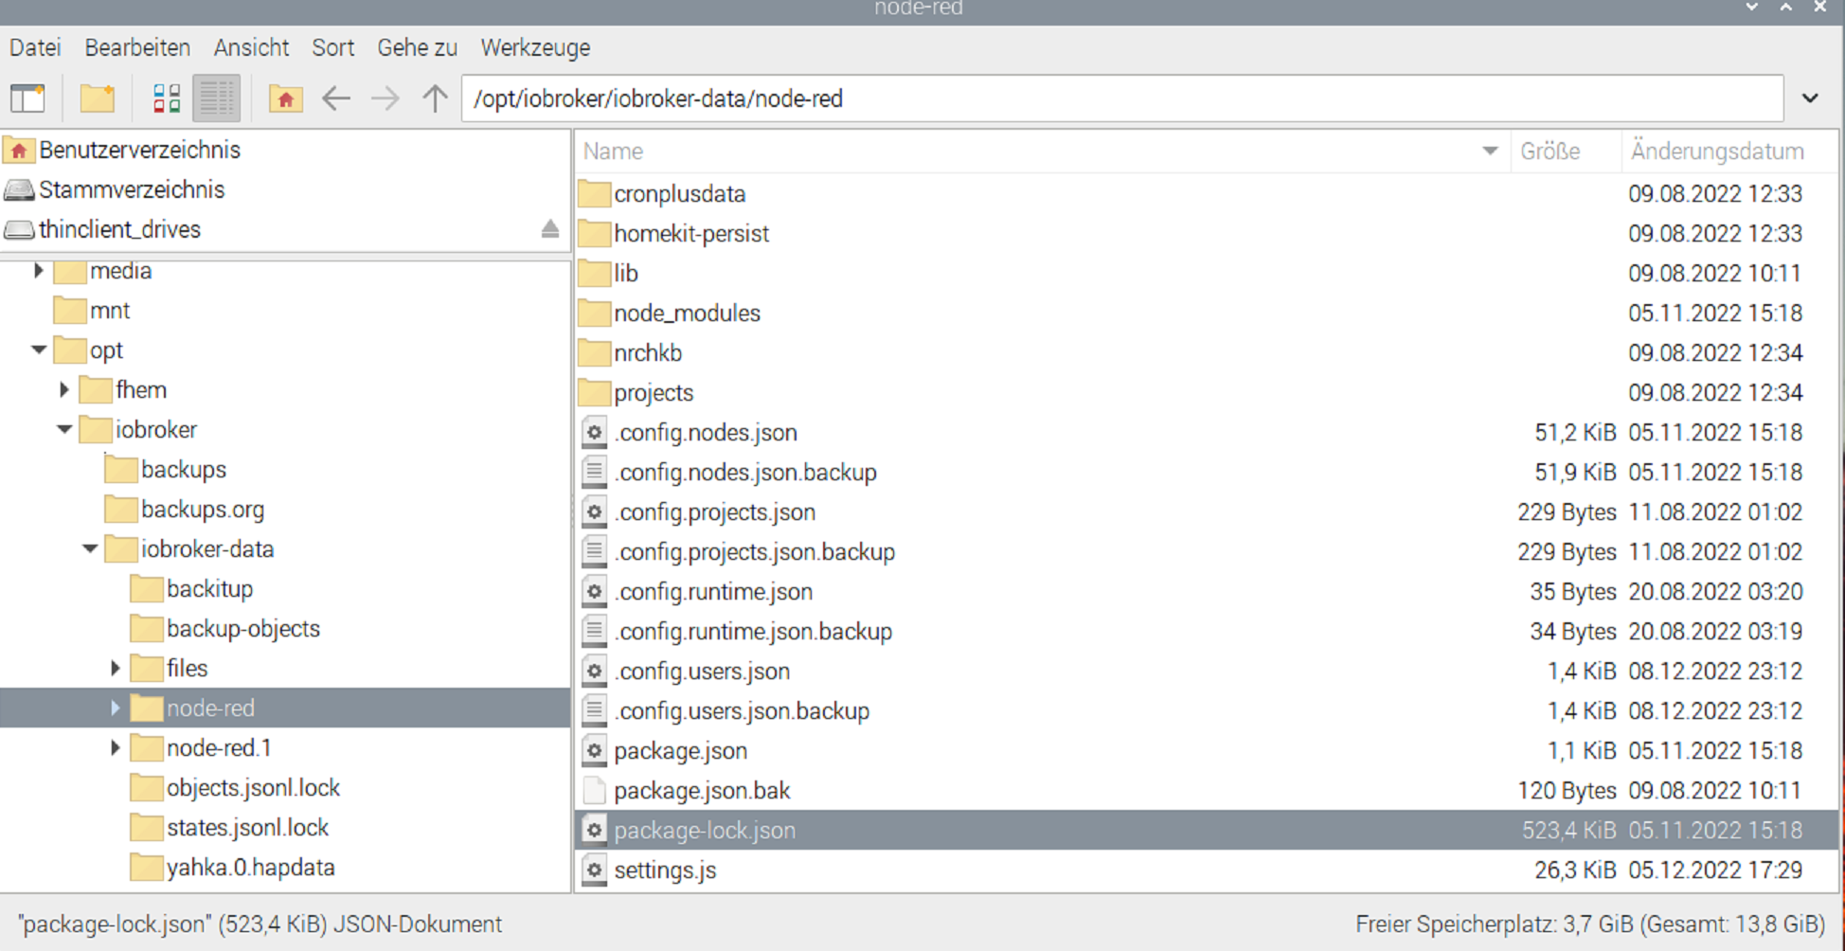Click the homekit-persist folder icon
This screenshot has width=1845, height=951.
point(594,234)
